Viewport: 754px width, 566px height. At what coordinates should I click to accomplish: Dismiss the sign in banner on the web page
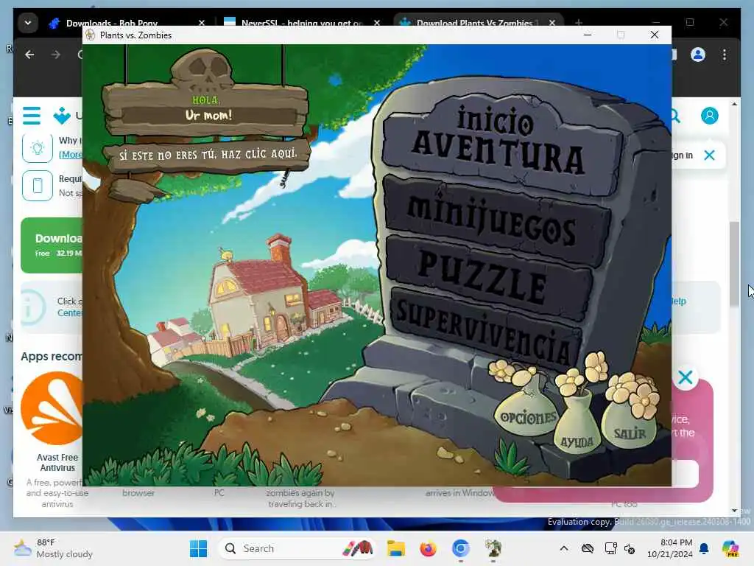[x=709, y=155]
